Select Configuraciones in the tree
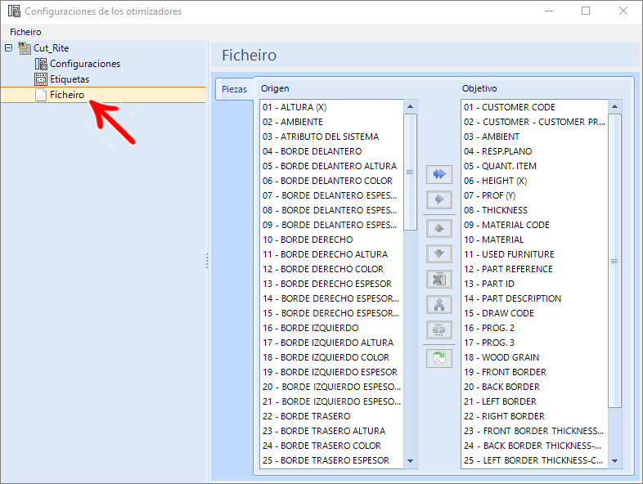 pyautogui.click(x=84, y=64)
